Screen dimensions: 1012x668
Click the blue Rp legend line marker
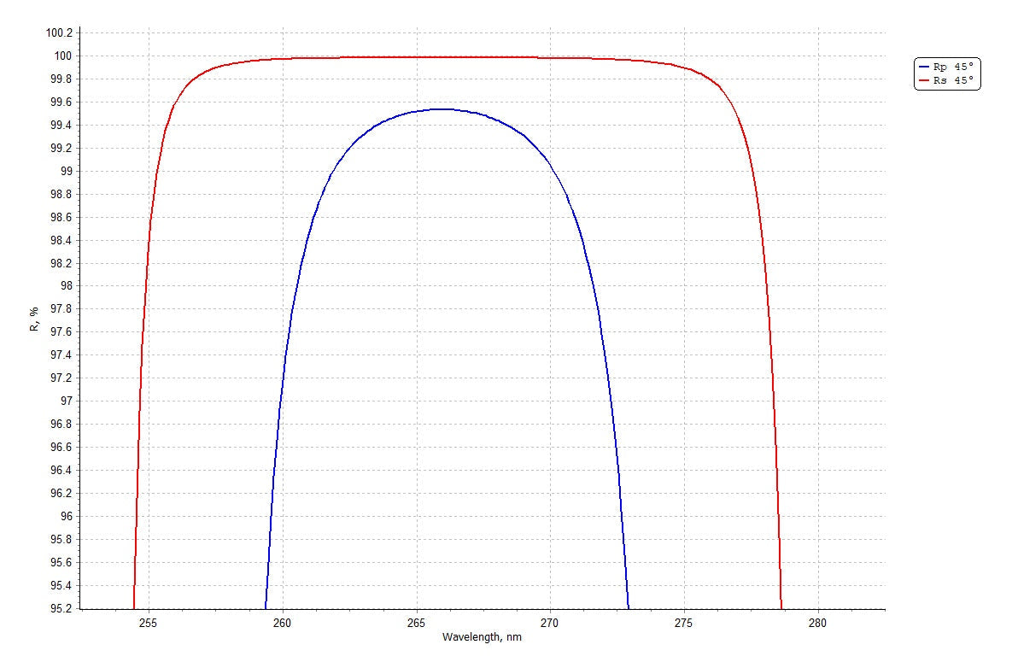(x=923, y=67)
